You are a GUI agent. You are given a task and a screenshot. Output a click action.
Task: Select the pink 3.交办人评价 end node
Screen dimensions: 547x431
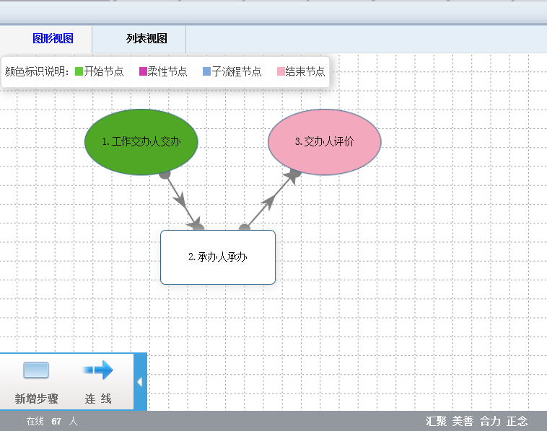pyautogui.click(x=325, y=142)
